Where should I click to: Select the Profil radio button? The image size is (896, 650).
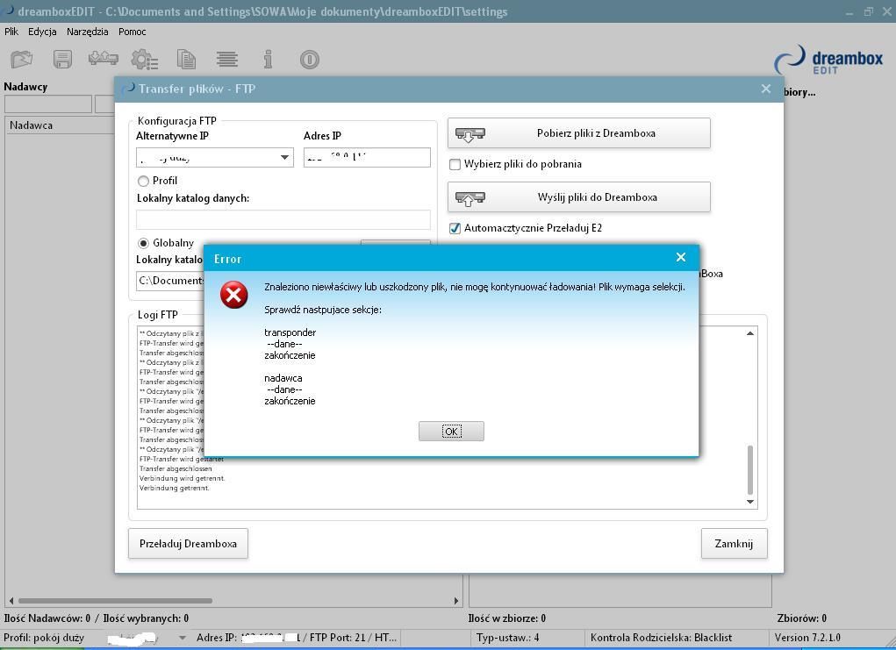pyautogui.click(x=143, y=181)
